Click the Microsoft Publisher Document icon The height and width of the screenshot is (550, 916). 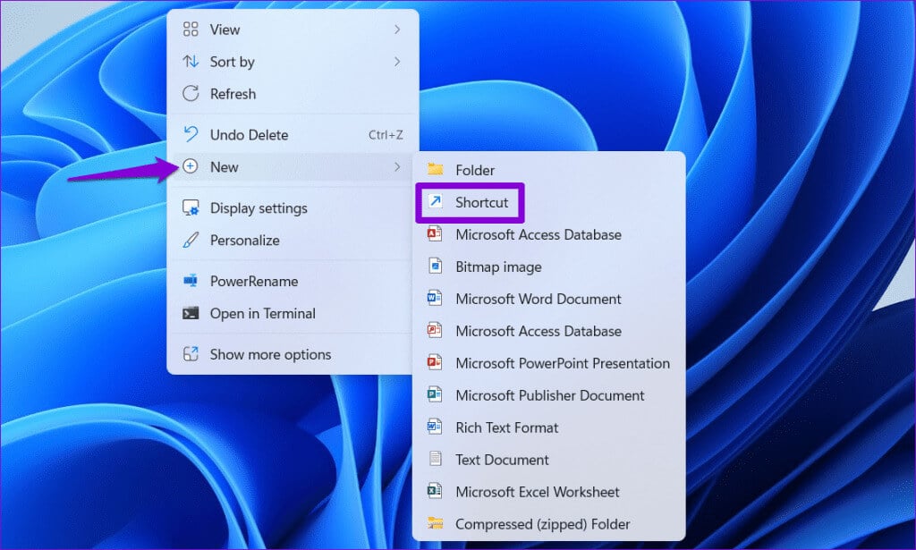[x=435, y=394]
